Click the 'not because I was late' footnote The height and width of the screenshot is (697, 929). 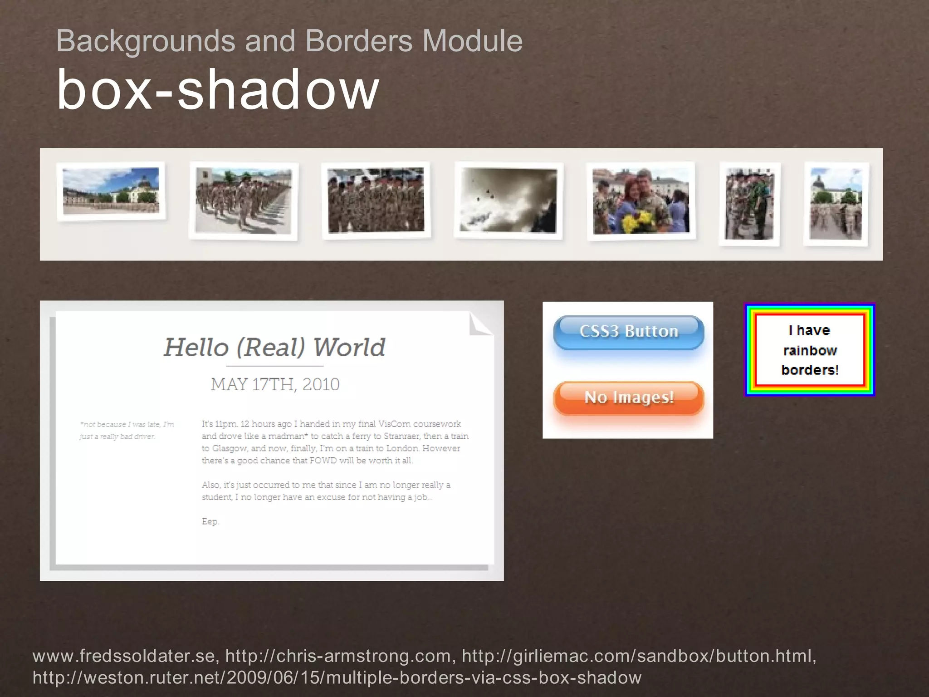127,430
